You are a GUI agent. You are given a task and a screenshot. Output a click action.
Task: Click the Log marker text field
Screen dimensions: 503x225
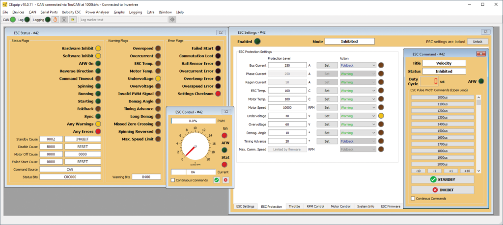click(123, 20)
